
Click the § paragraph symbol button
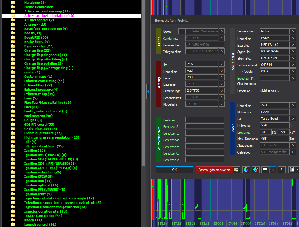[281, 170]
